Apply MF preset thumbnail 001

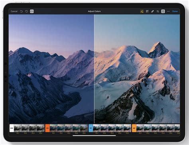(140, 128)
